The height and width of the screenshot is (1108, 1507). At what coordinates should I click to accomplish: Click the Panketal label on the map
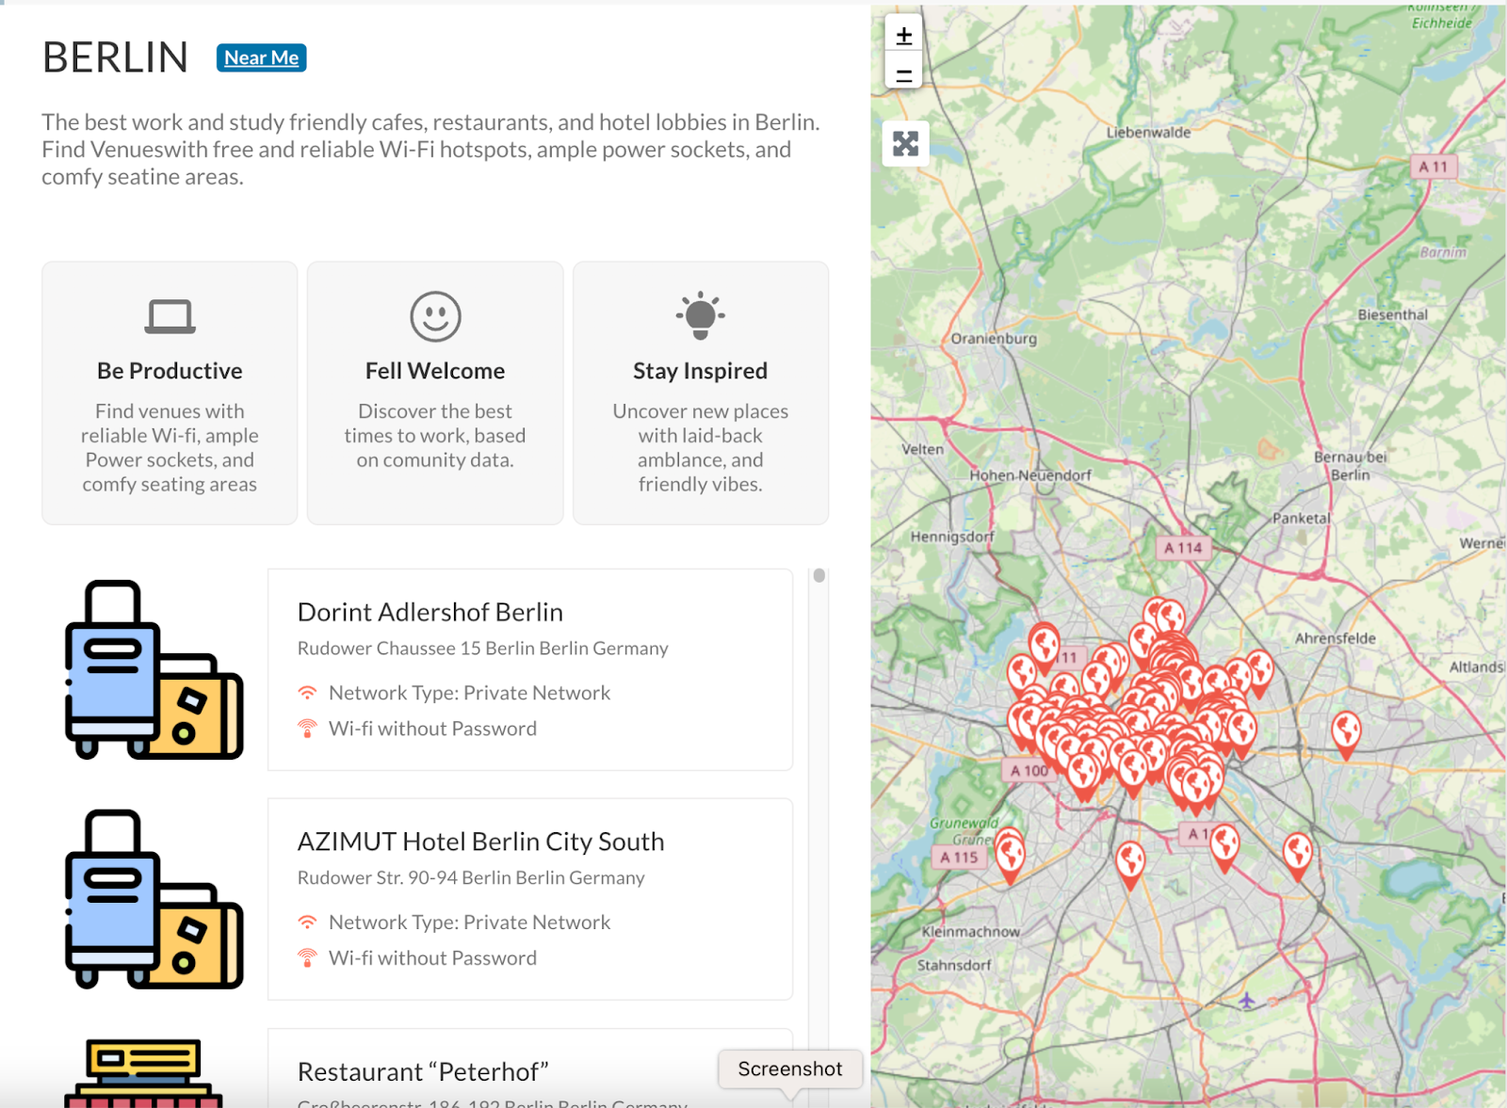(1302, 518)
